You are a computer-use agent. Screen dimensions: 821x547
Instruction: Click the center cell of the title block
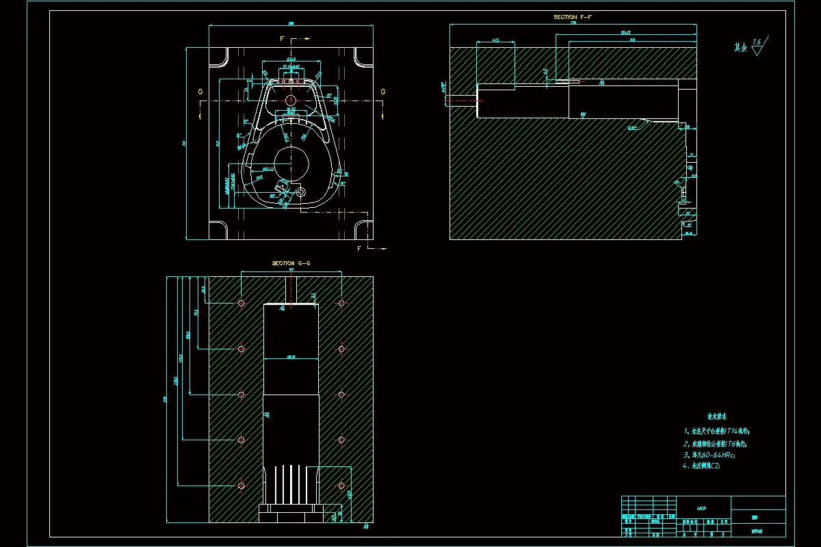[703, 508]
